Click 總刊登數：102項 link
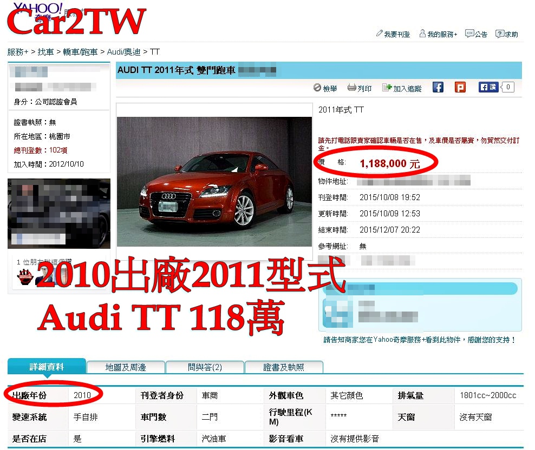Viewport: 535px width, 450px height. (41, 150)
